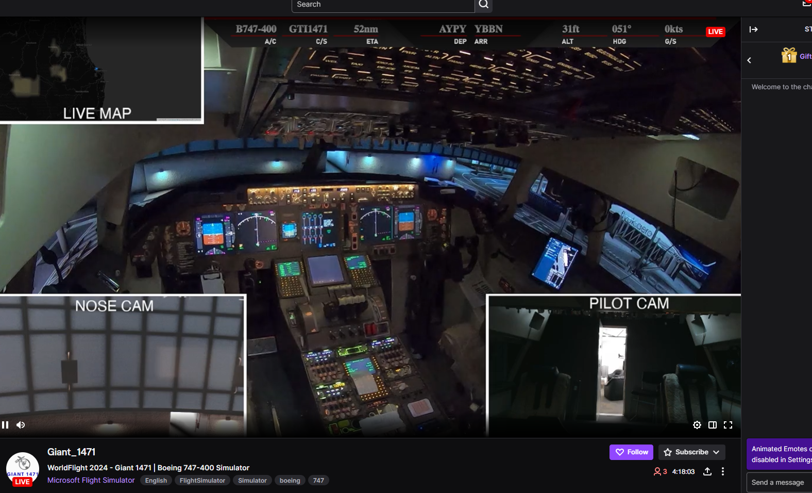Share the stream via share icon
812x493 pixels.
pyautogui.click(x=707, y=471)
